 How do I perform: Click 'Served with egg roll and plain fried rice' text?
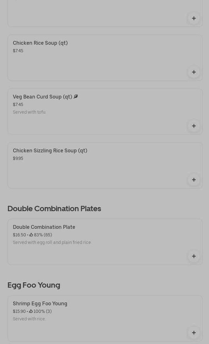pyautogui.click(x=52, y=242)
